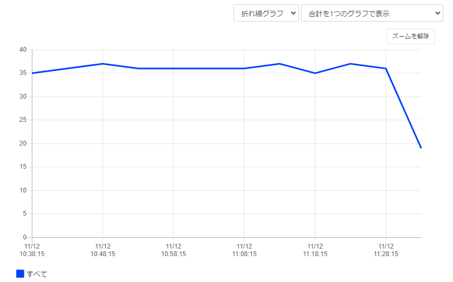Viewport: 453px width, 282px height.
Task: Click the 0 y-axis label
Action: (x=25, y=237)
